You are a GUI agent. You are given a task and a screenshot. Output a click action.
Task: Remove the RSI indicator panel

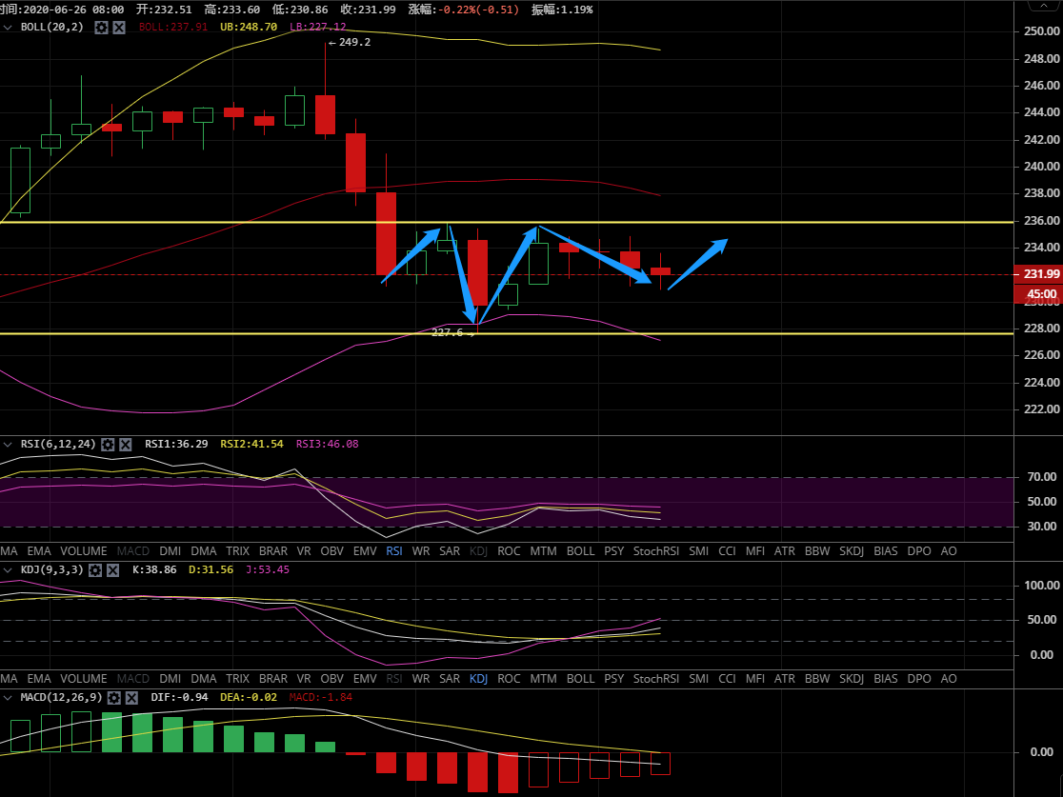click(125, 444)
